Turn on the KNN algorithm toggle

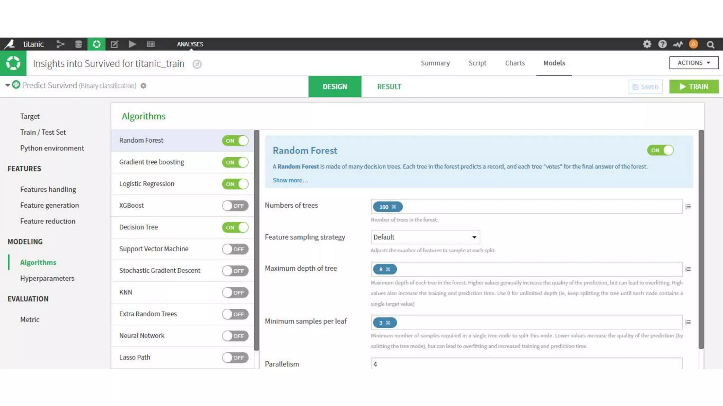coord(235,293)
